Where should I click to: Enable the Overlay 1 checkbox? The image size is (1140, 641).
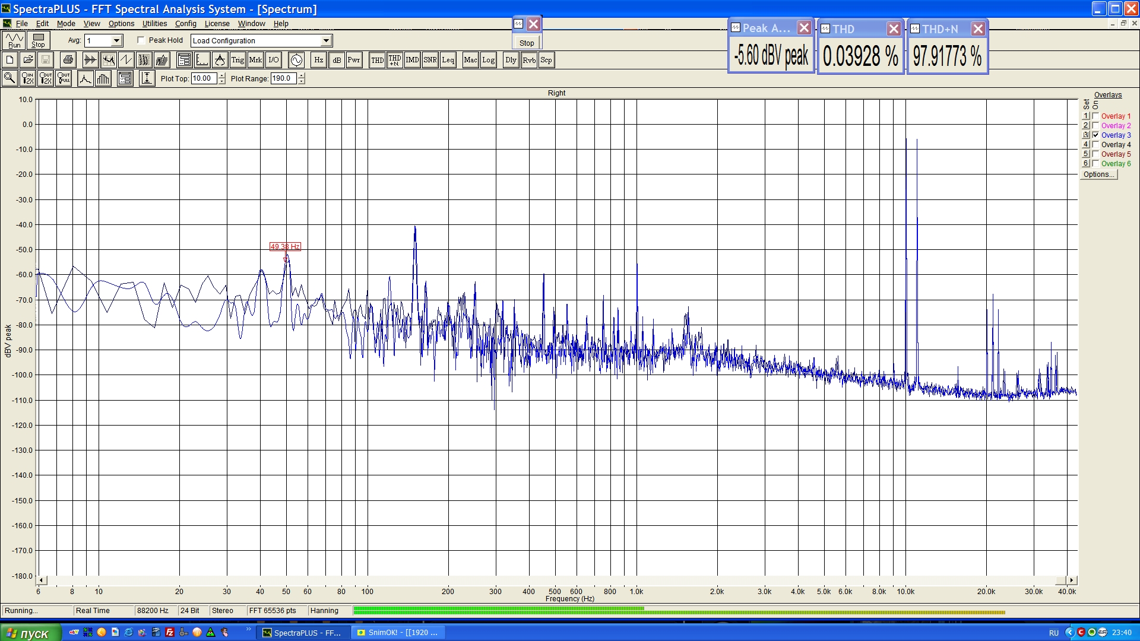click(1095, 116)
